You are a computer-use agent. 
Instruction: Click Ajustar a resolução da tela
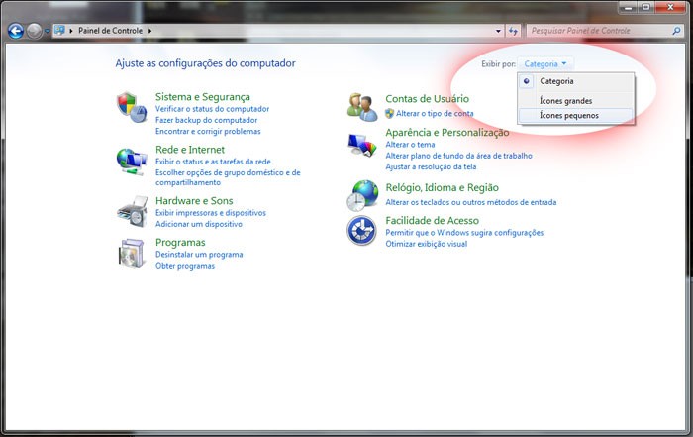(x=431, y=167)
